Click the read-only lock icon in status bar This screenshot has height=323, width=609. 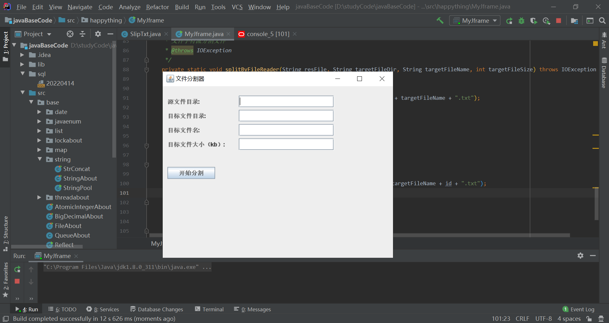pyautogui.click(x=589, y=319)
